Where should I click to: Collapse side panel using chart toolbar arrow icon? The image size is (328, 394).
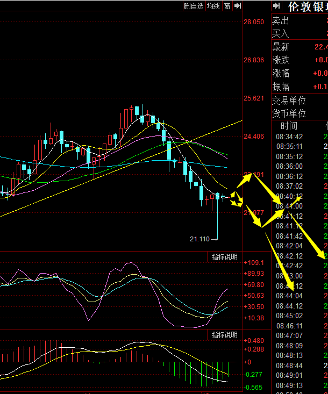[x=237, y=6]
